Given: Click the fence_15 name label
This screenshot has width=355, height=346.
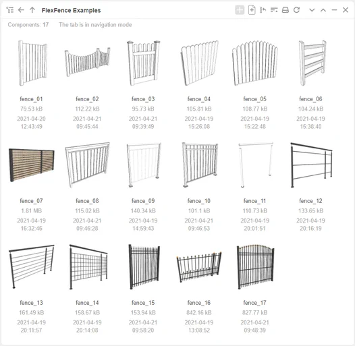Looking at the screenshot, I should point(143,303).
